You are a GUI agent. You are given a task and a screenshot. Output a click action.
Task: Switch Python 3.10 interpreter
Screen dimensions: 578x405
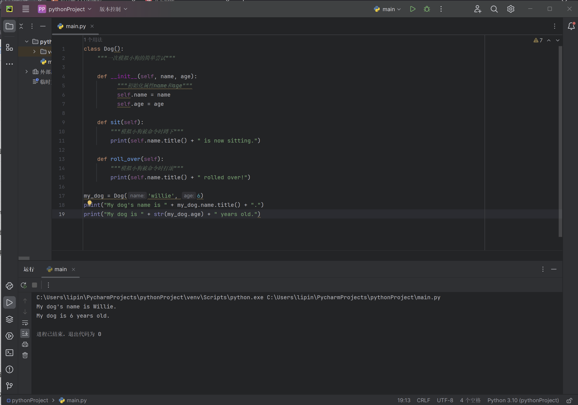tap(523, 400)
